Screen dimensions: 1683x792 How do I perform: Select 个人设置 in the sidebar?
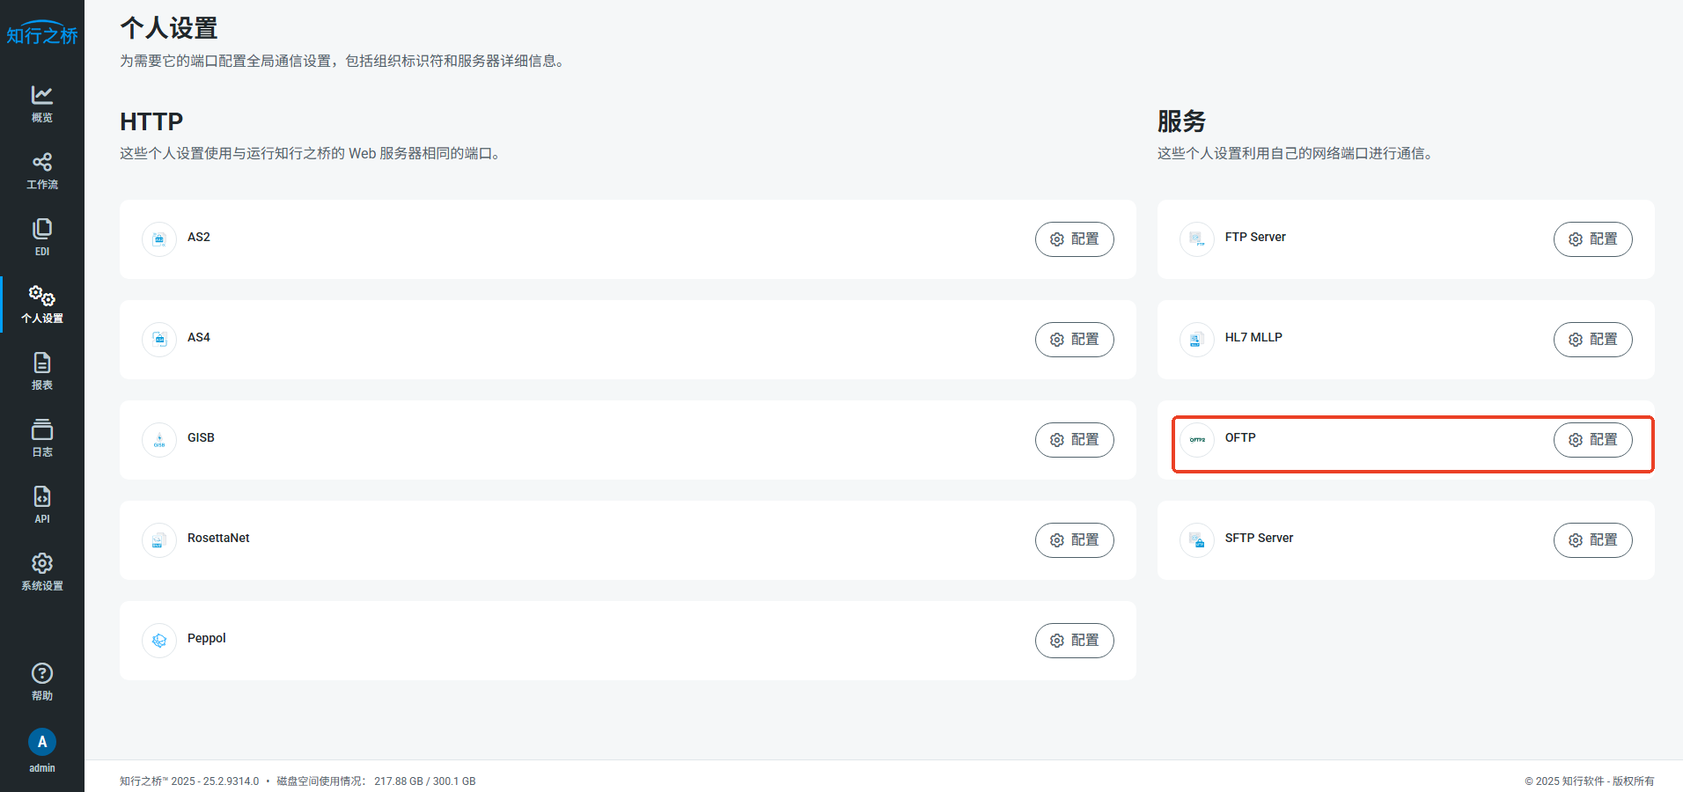point(41,304)
